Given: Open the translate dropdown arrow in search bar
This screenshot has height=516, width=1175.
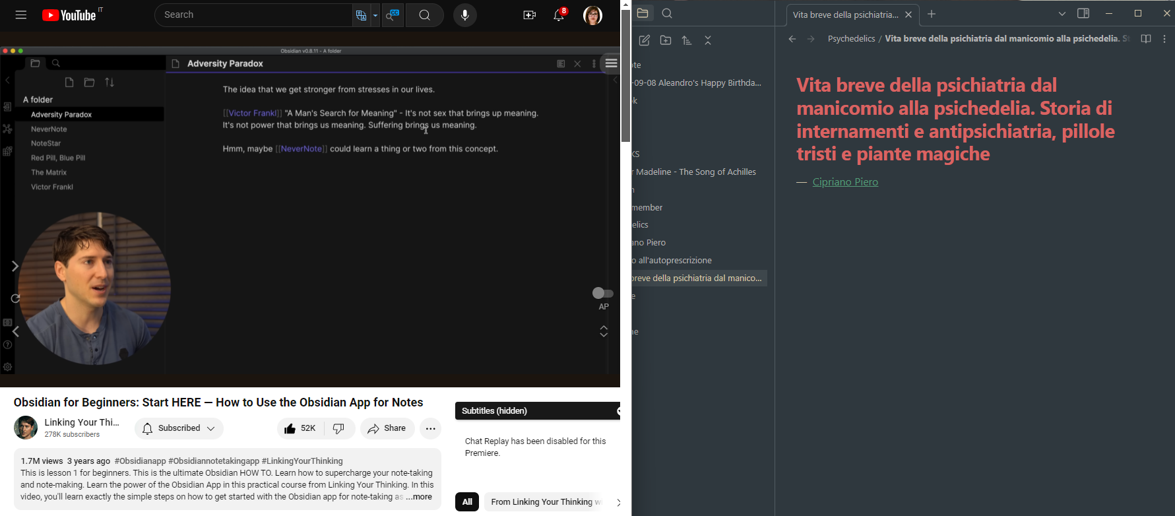Looking at the screenshot, I should point(375,15).
